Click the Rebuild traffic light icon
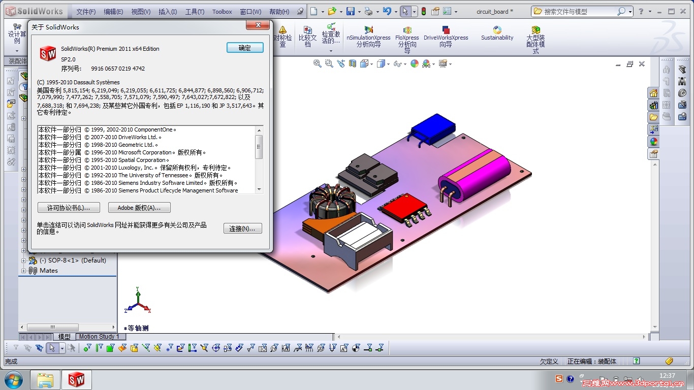 [424, 11]
